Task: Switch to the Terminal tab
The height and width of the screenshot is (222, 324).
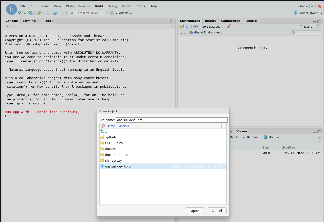Action: click(x=29, y=21)
